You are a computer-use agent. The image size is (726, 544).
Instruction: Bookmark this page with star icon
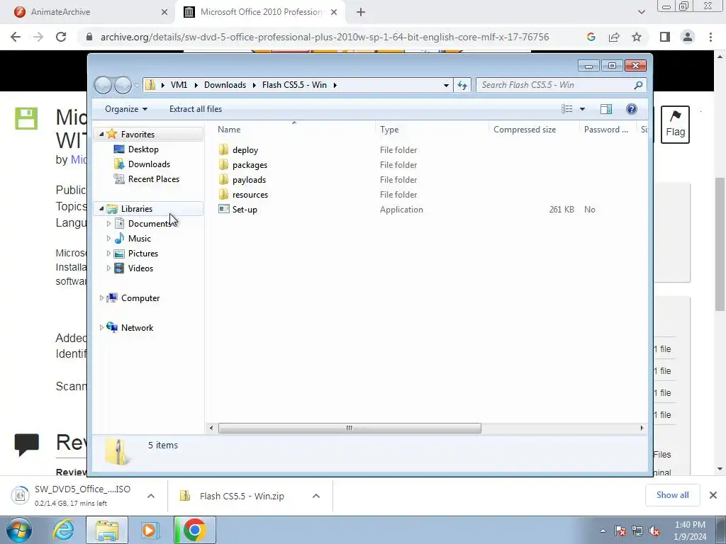[637, 37]
